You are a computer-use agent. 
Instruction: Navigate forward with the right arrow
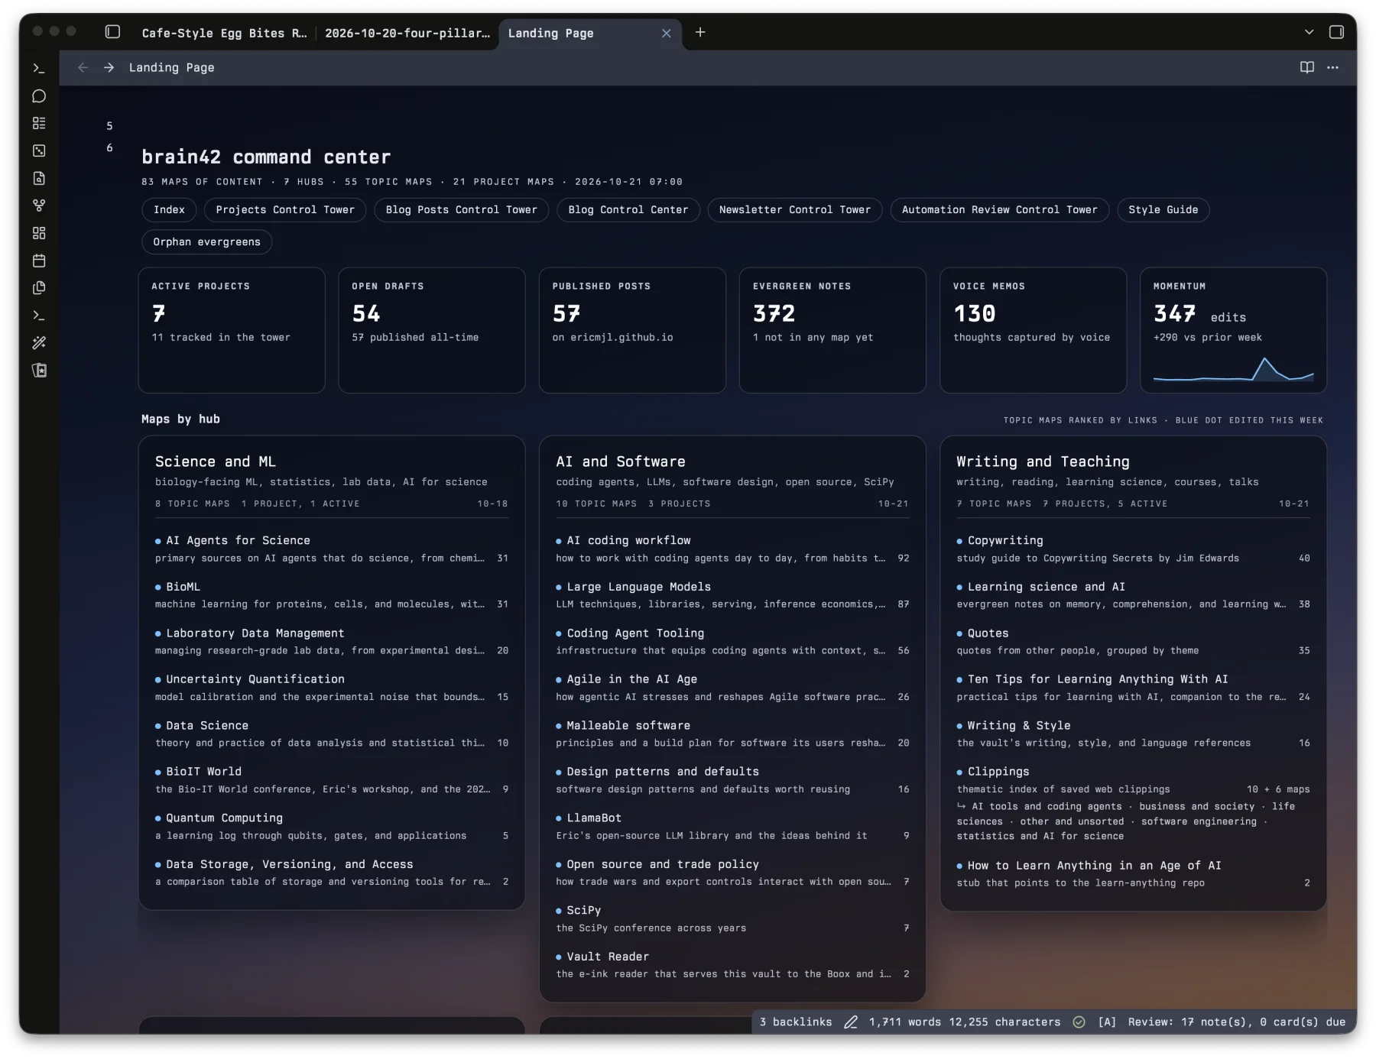(x=109, y=67)
